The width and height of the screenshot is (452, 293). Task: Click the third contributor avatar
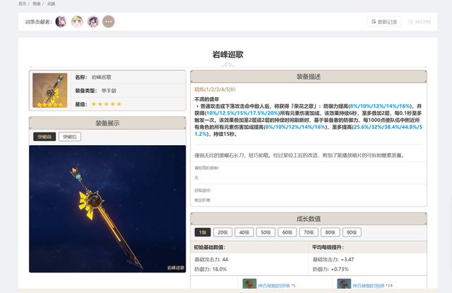[93, 22]
